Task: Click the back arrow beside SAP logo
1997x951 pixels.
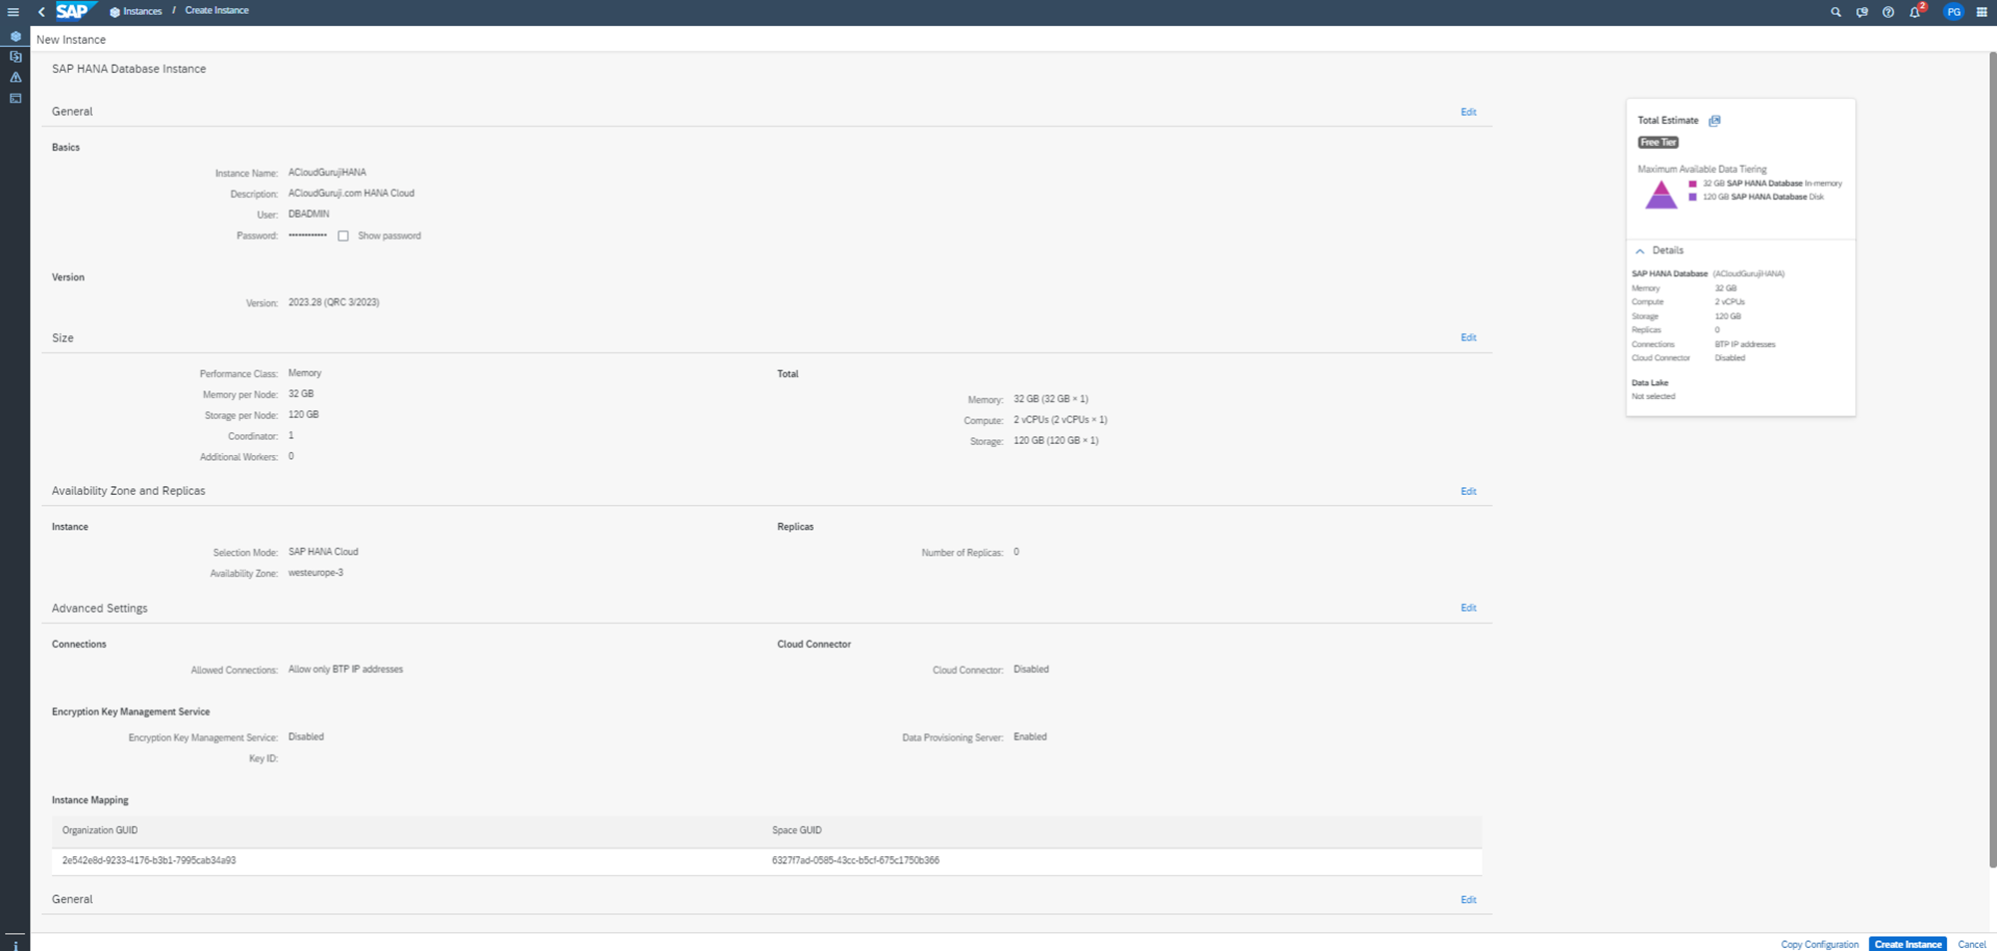Action: pos(41,12)
